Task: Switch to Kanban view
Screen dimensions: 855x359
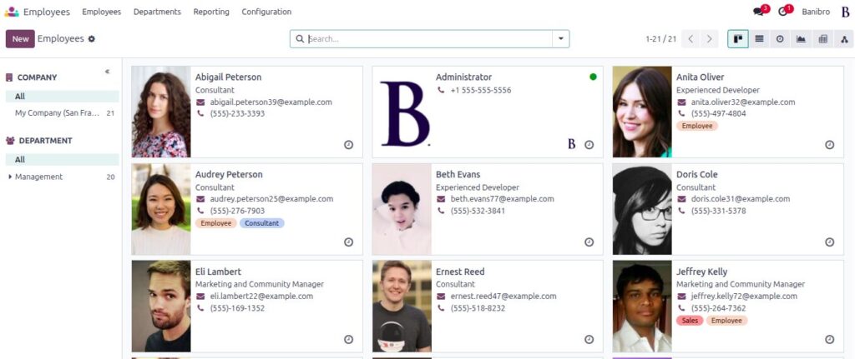Action: (x=738, y=39)
